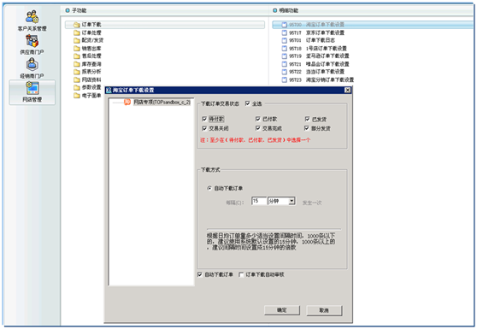
Task: Click the interval field showing 15
Action: (x=259, y=201)
